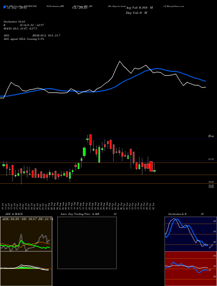
Task: Click the '(MGR) 33.3, 10.9, 21.7' ADX values
Action: [46, 36]
